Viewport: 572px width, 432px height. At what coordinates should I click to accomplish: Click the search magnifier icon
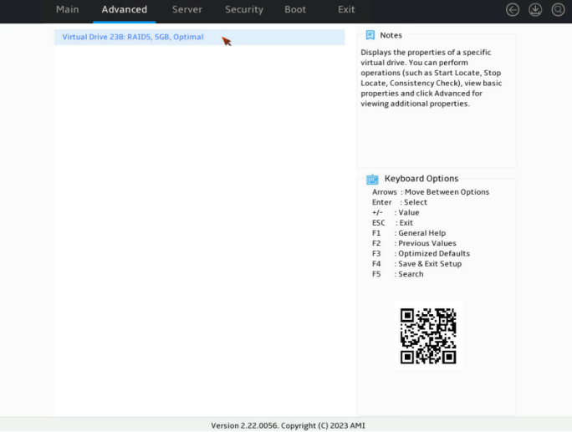pyautogui.click(x=558, y=10)
